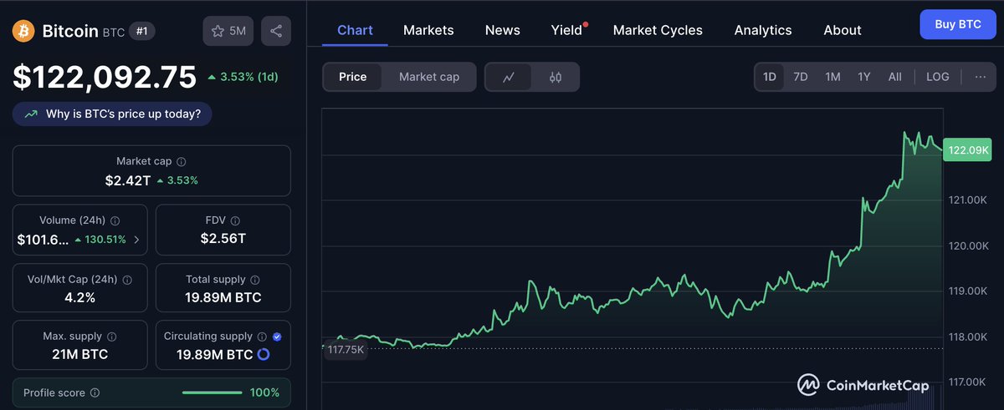
Task: Open the Chart tab
Action: pos(355,30)
